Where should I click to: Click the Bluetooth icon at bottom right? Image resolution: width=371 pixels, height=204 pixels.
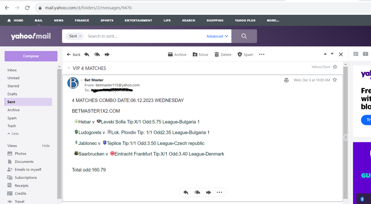pos(362,199)
